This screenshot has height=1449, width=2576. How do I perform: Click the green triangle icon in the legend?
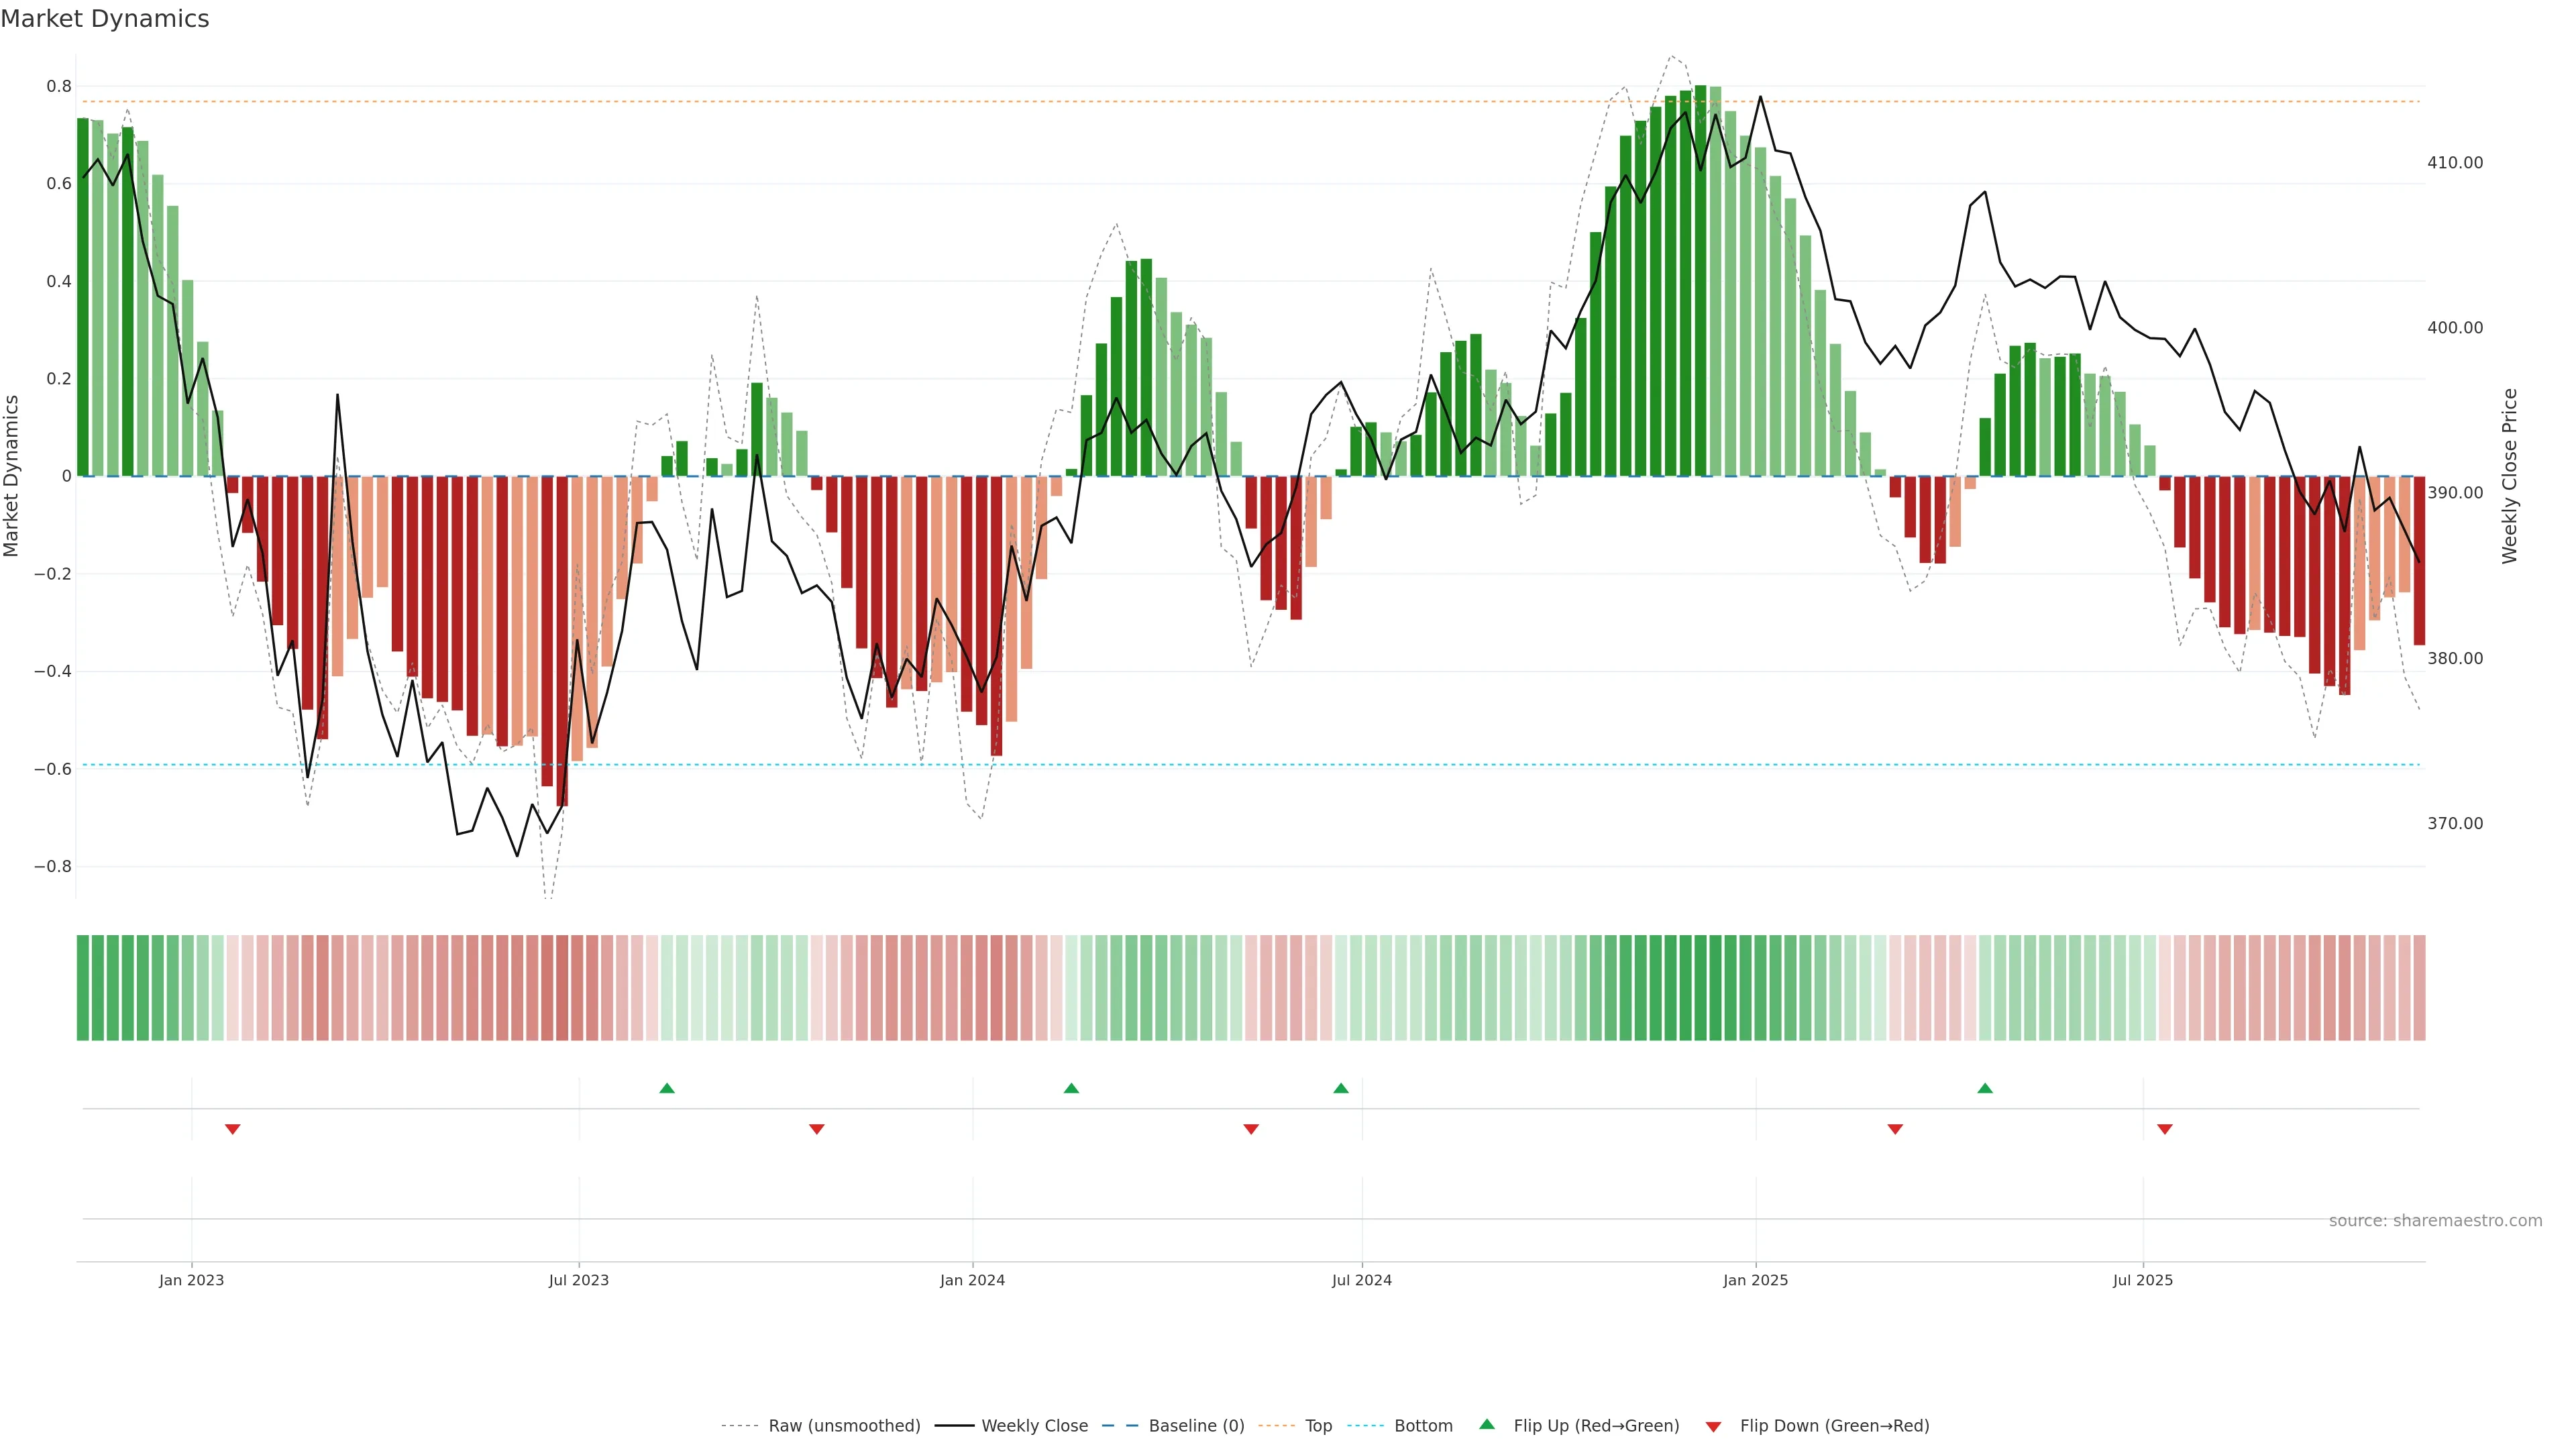tap(1487, 1424)
